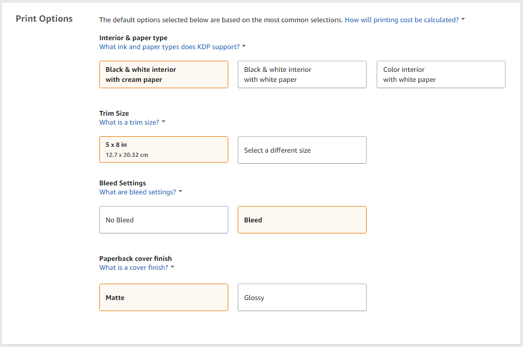Screen dimensions: 523x347
Task: Expand arrow next to KDP support question
Action: (244, 46)
